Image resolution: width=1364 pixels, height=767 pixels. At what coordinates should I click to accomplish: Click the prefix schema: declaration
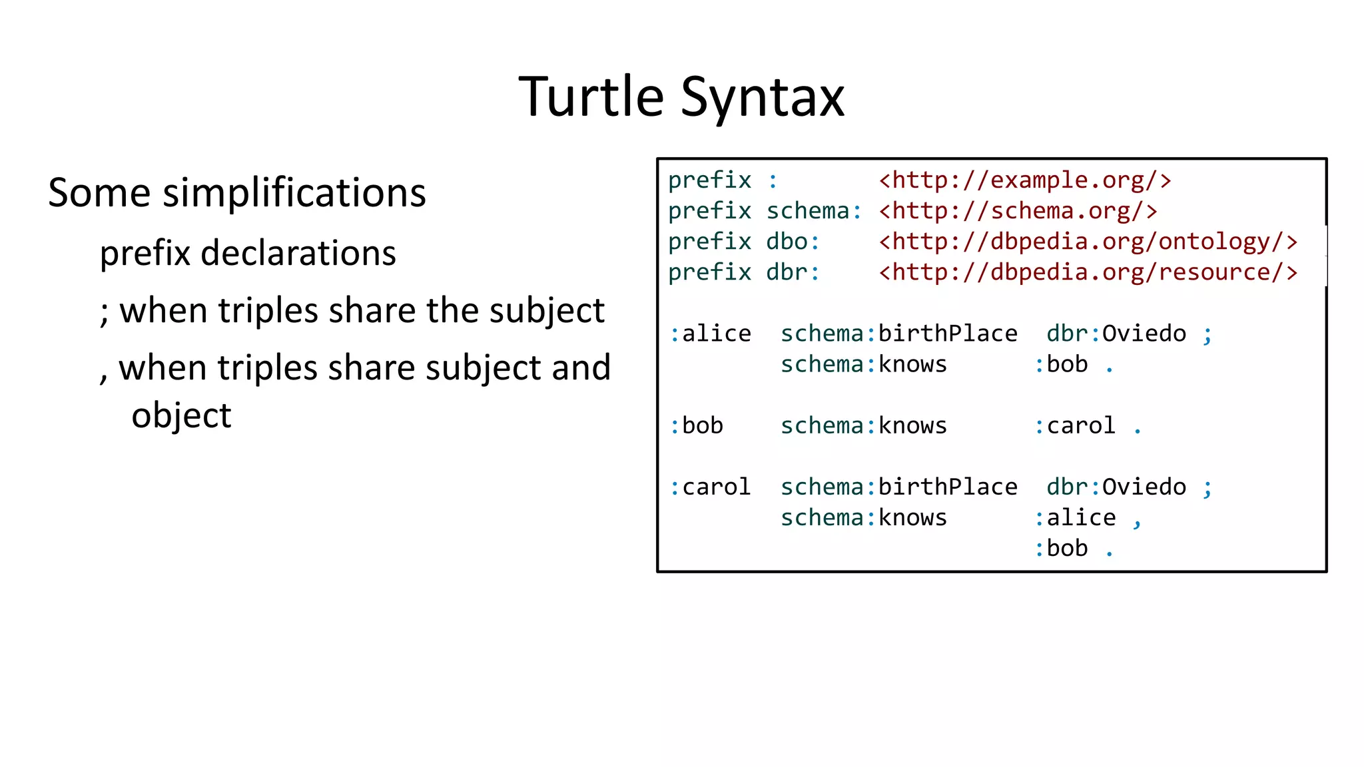point(765,211)
